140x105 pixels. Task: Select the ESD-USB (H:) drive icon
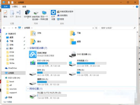pos(33,63)
